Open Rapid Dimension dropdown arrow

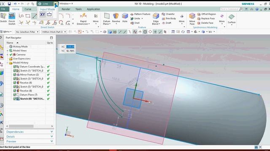pyautogui.click(x=89, y=24)
